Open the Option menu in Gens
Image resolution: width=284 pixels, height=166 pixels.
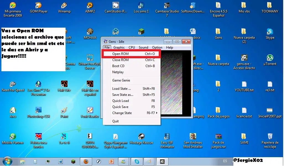(x=157, y=48)
